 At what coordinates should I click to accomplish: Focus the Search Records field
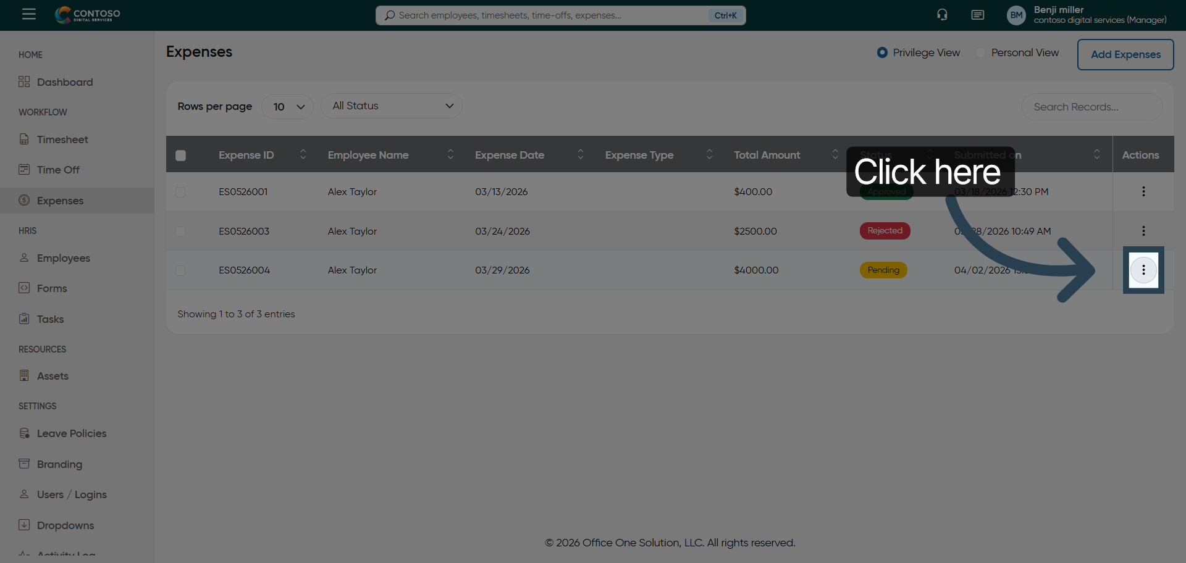point(1091,107)
